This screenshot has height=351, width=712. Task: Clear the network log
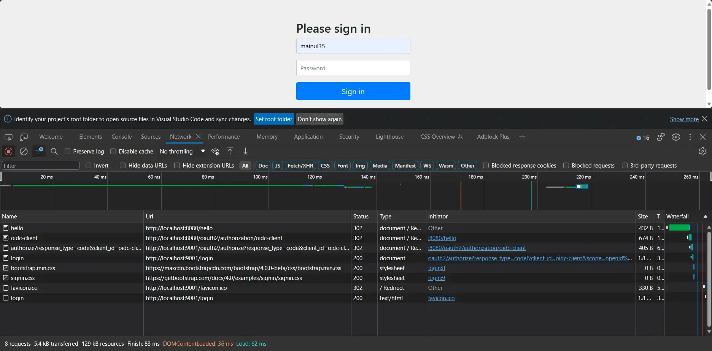24,152
